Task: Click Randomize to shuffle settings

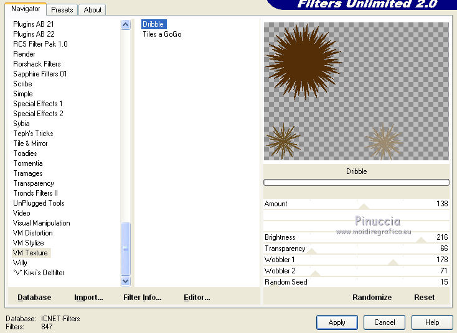Action: click(x=372, y=297)
